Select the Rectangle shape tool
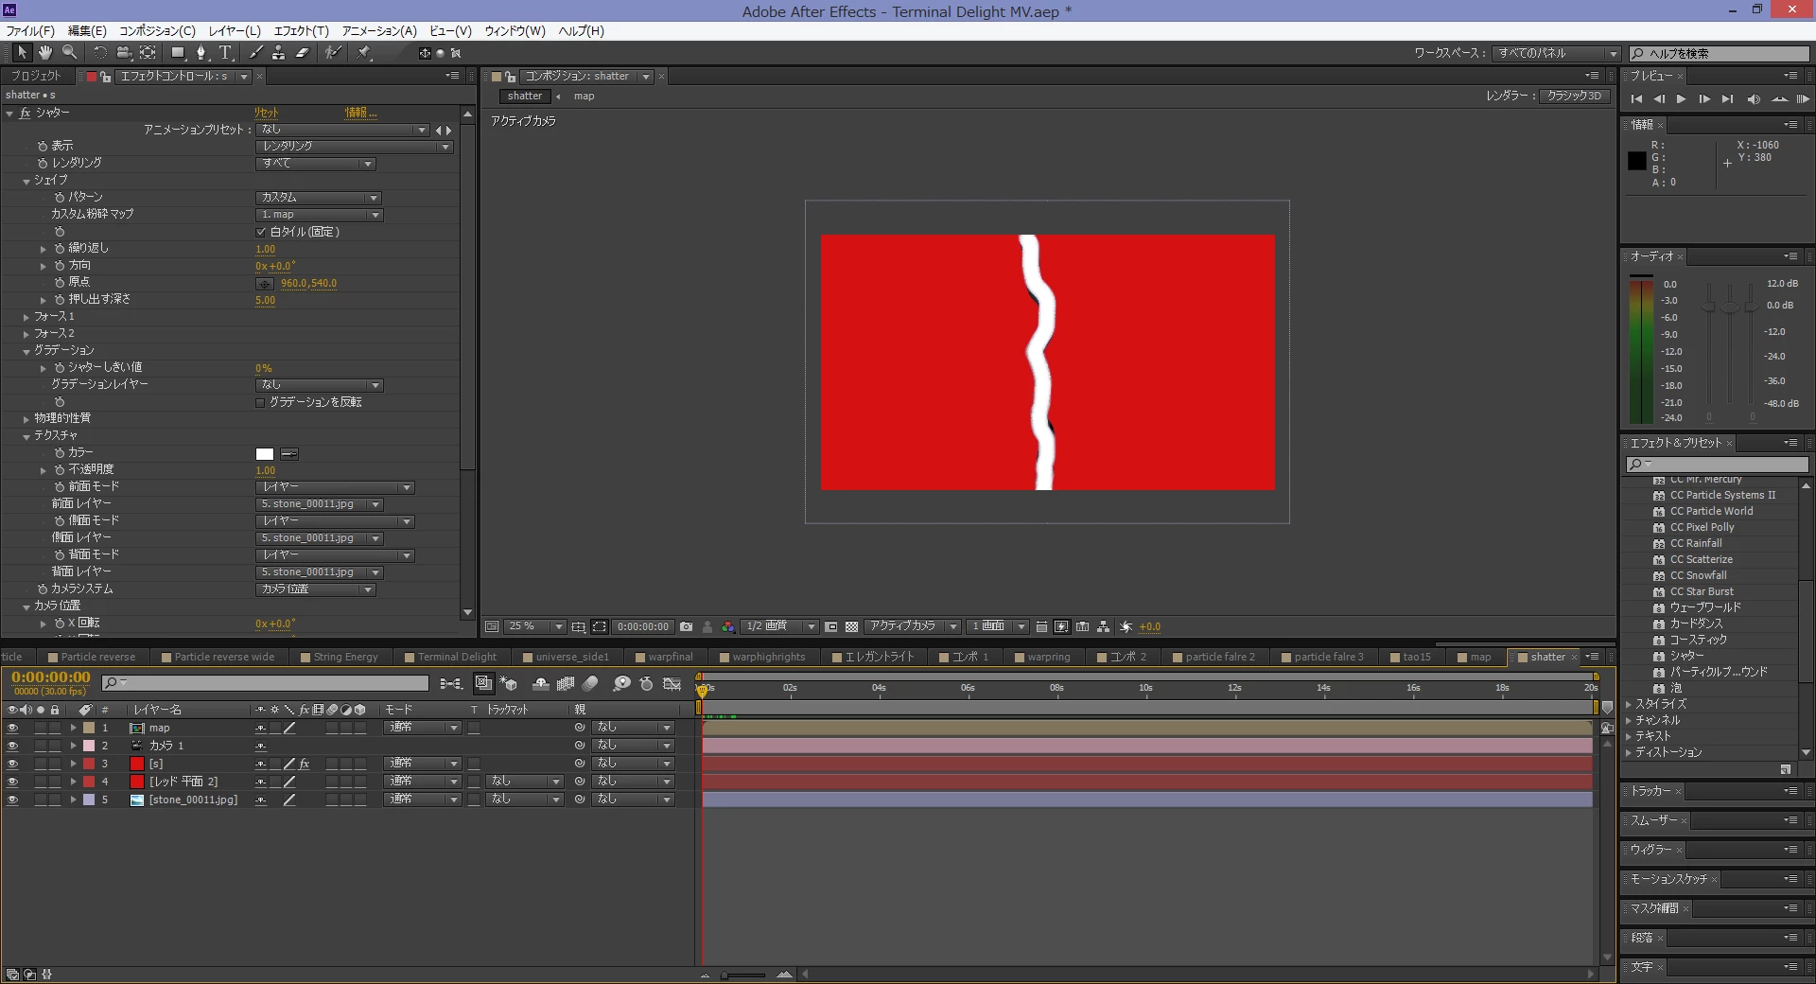This screenshot has width=1816, height=984. (178, 53)
